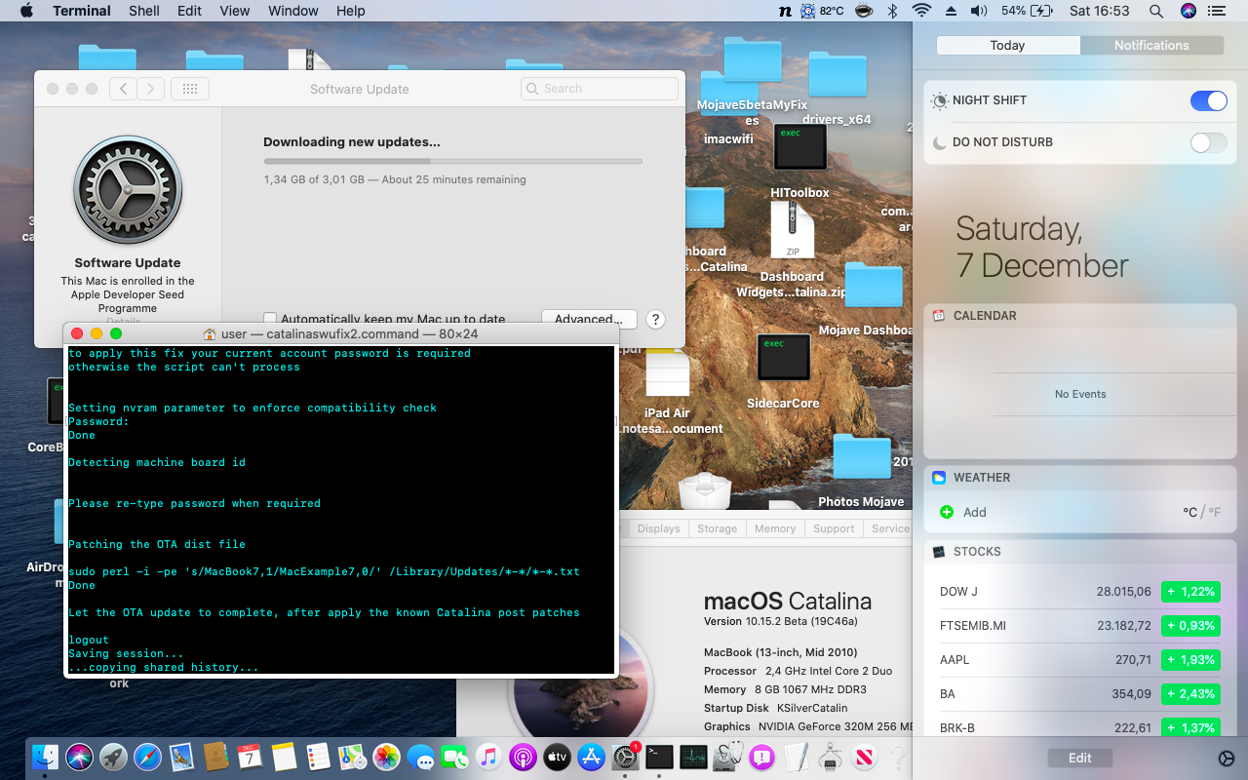Click FTSEMIB.MI change percentage badge
The width and height of the screenshot is (1248, 780).
pyautogui.click(x=1190, y=626)
